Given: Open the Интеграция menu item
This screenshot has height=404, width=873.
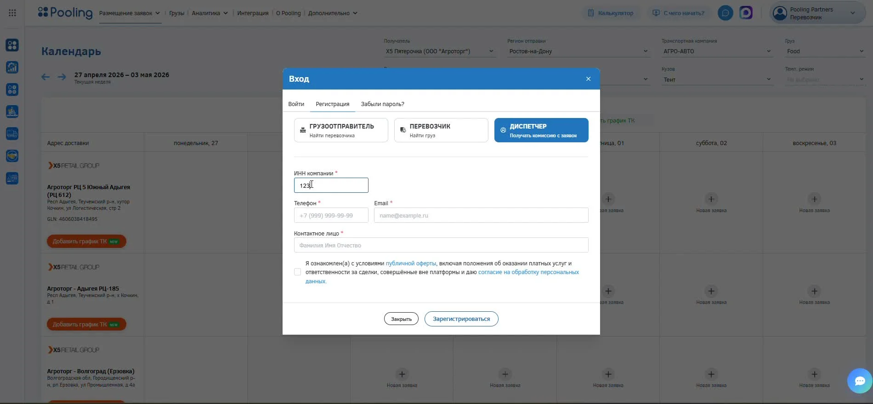Looking at the screenshot, I should tap(253, 13).
